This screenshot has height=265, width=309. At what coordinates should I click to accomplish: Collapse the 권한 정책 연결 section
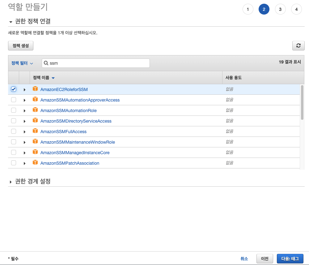[11, 22]
